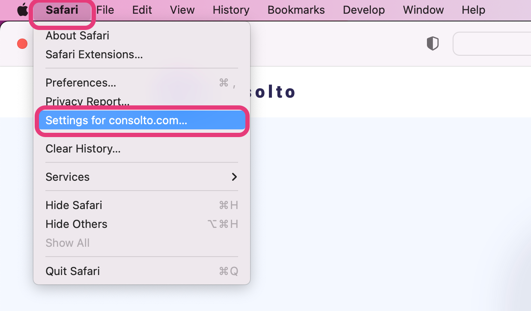Image resolution: width=531 pixels, height=311 pixels.
Task: Close the Safari window with red button
Action: 22,44
